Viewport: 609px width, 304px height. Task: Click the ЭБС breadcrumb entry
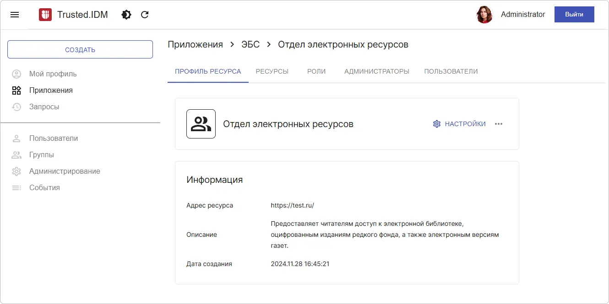coord(250,44)
